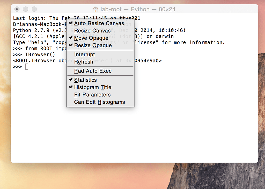265x189 pixels.
Task: Minimize the terminal window
Action: 25,9
